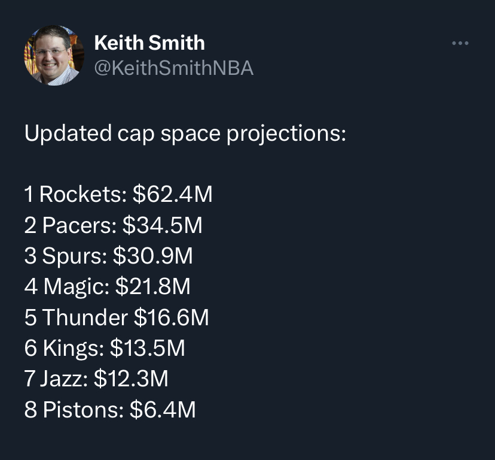Click the Kings: $13.5M line
Image resolution: width=495 pixels, height=460 pixels.
(x=105, y=348)
